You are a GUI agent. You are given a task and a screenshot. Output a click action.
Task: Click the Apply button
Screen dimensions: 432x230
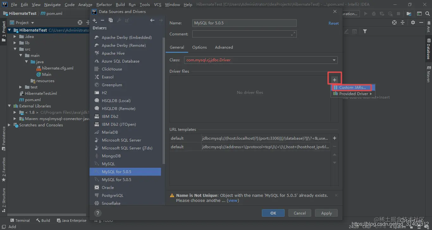pyautogui.click(x=326, y=213)
